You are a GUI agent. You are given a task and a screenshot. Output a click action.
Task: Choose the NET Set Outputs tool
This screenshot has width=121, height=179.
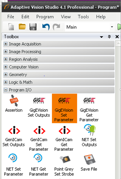(89, 136)
